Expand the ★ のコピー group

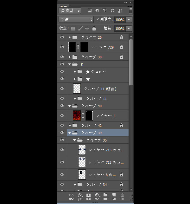[x=74, y=72]
